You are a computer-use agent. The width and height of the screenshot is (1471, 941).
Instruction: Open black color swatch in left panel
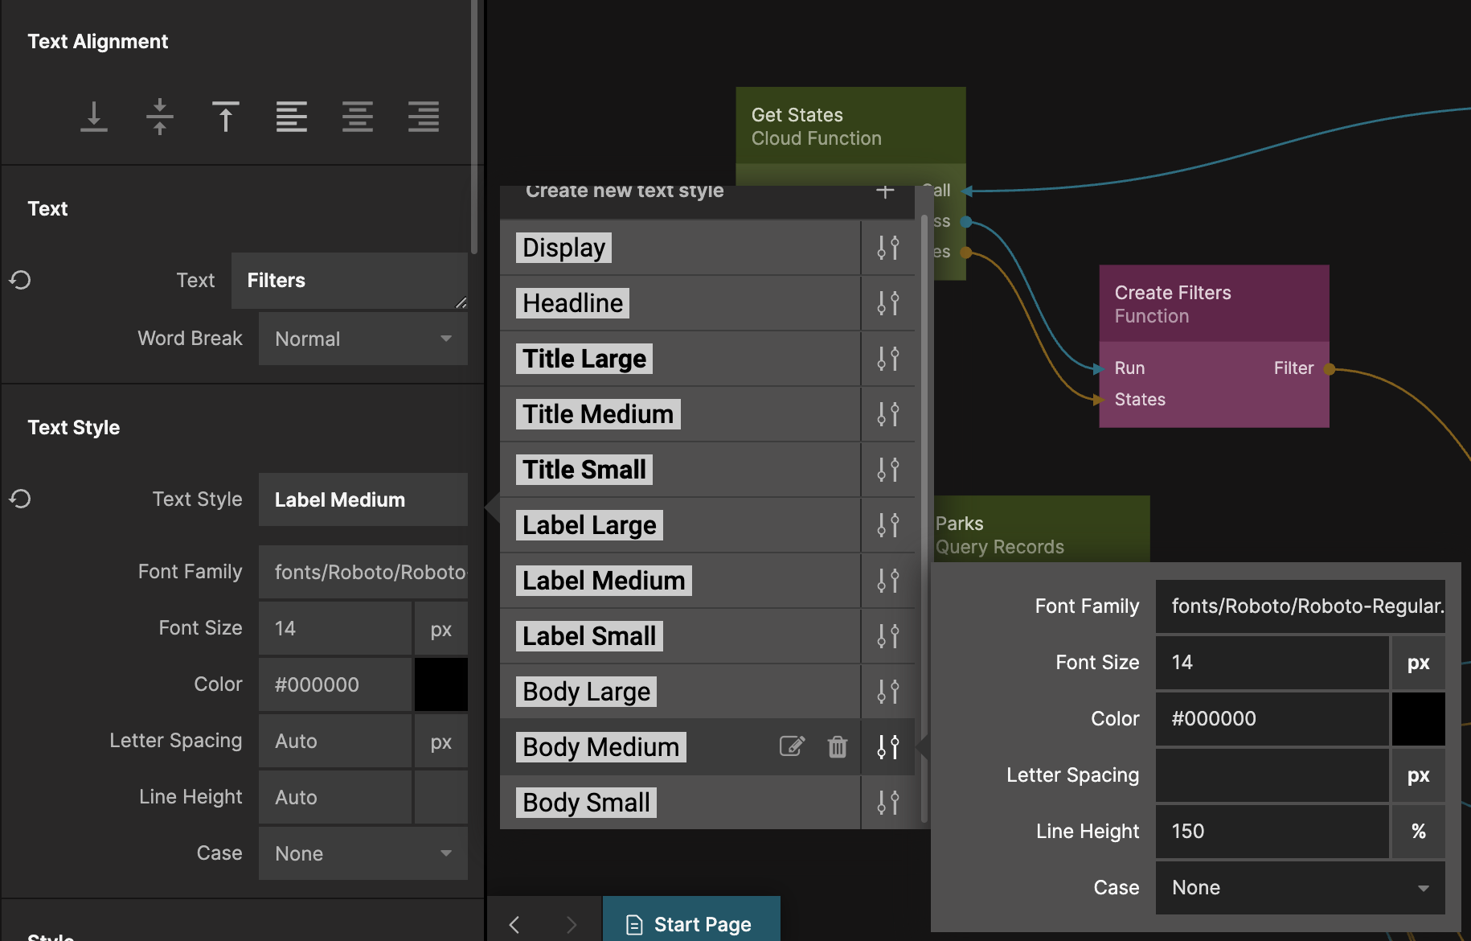click(441, 684)
